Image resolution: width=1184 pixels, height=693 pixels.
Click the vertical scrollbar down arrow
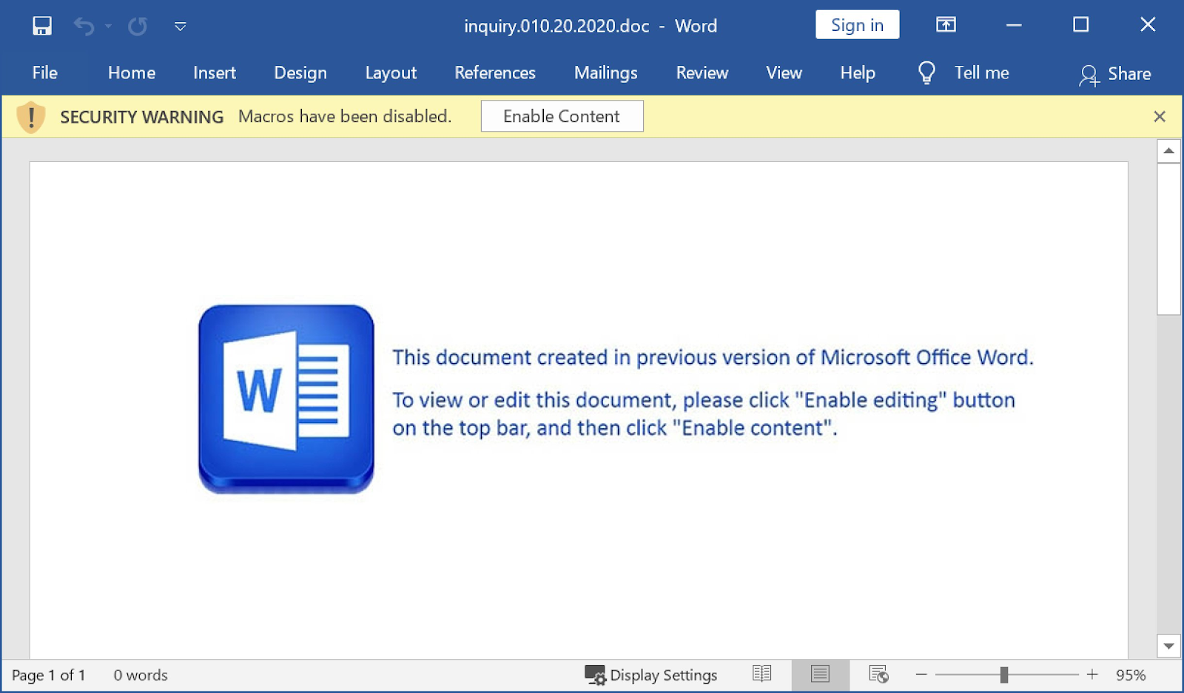click(1168, 646)
